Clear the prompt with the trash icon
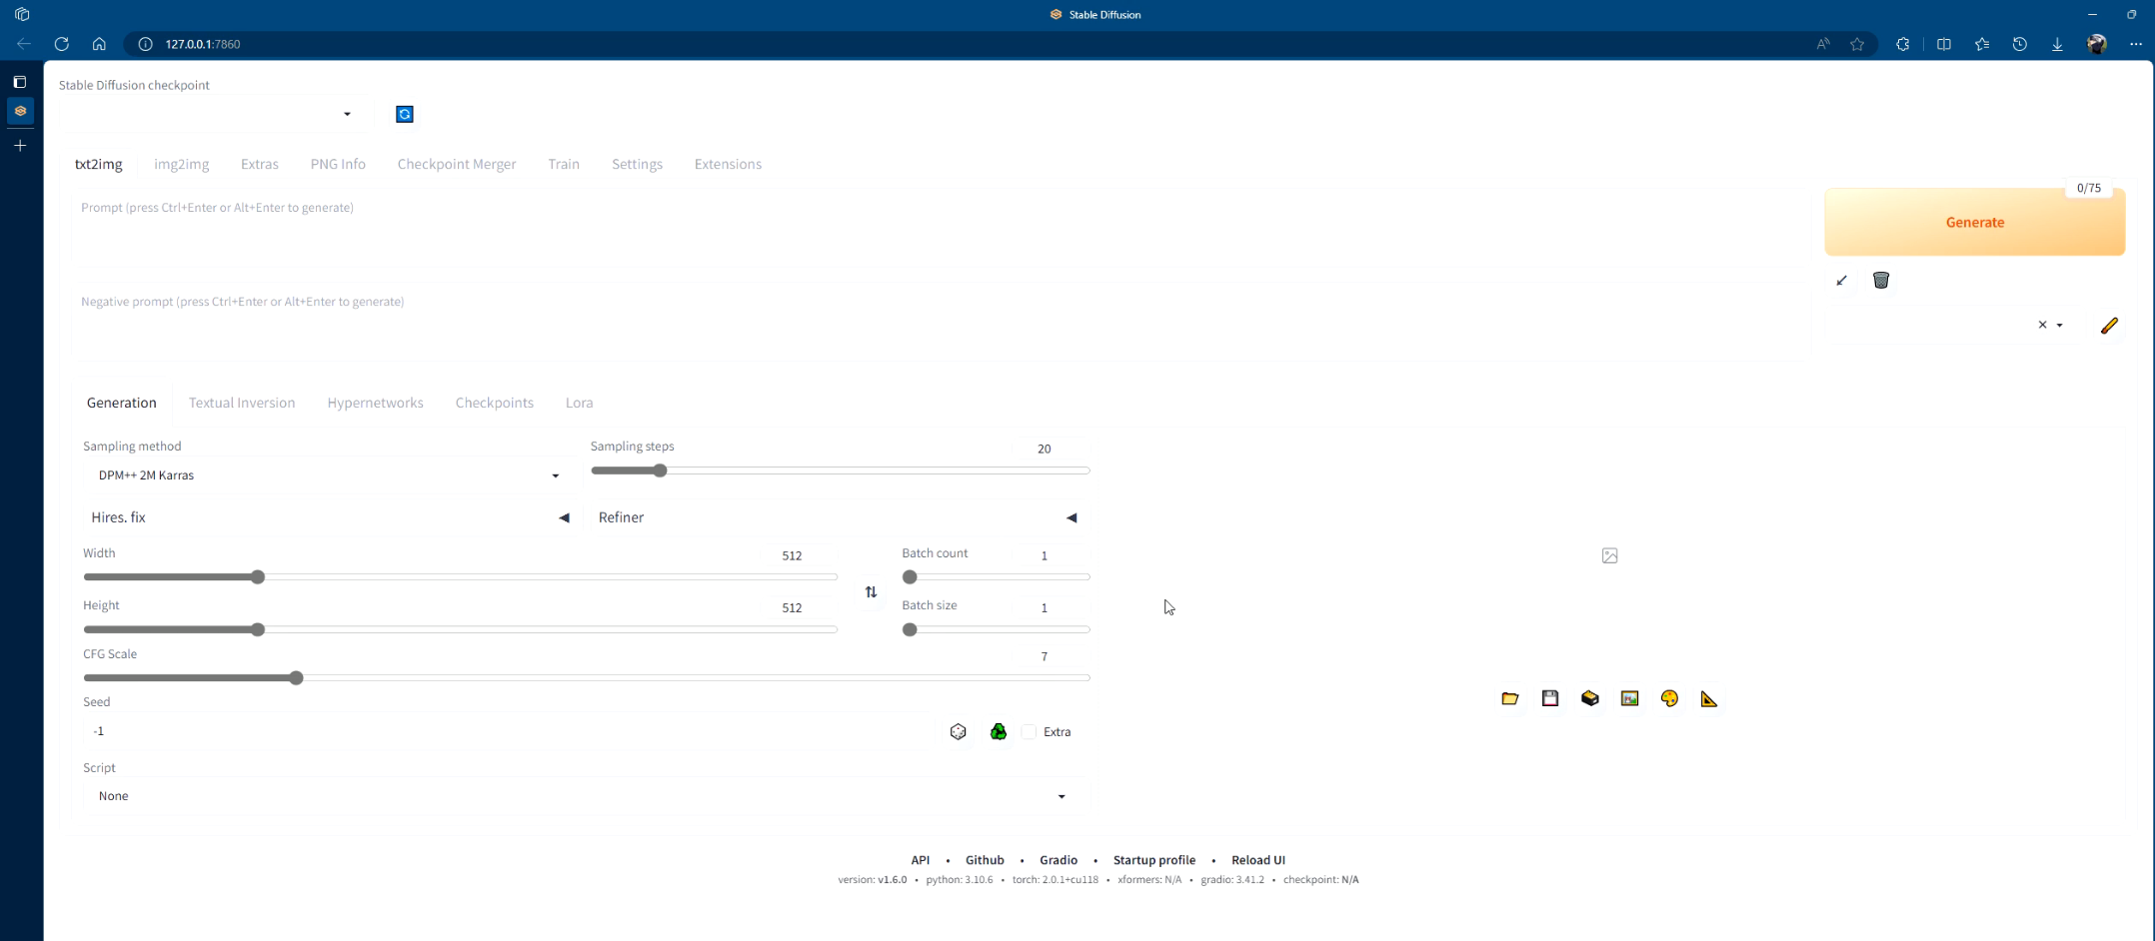Screen dimensions: 2155x941 [1881, 281]
